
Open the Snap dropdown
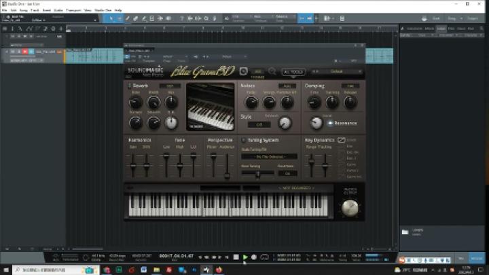(x=285, y=18)
